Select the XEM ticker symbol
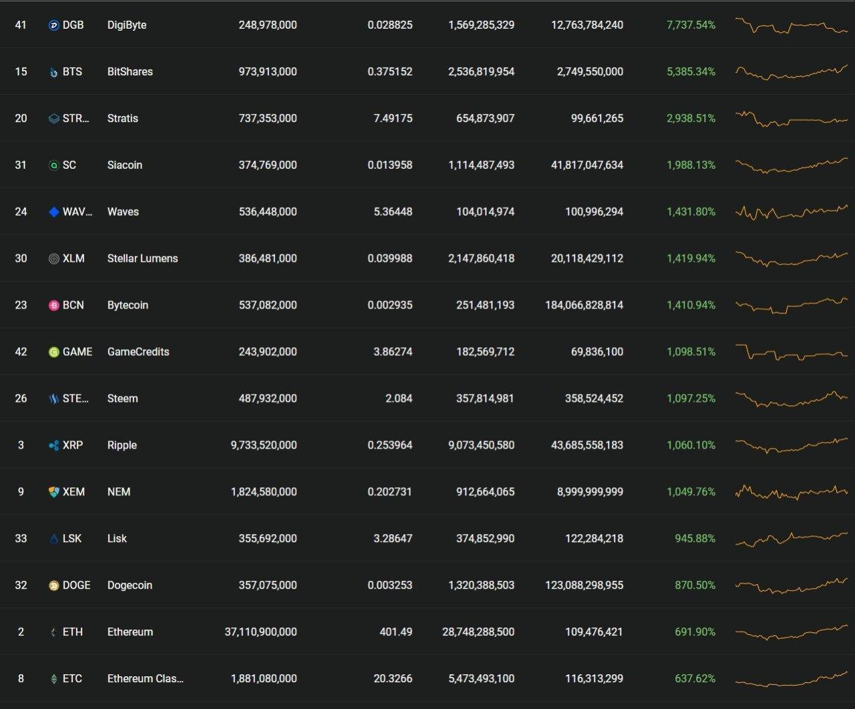 (74, 492)
